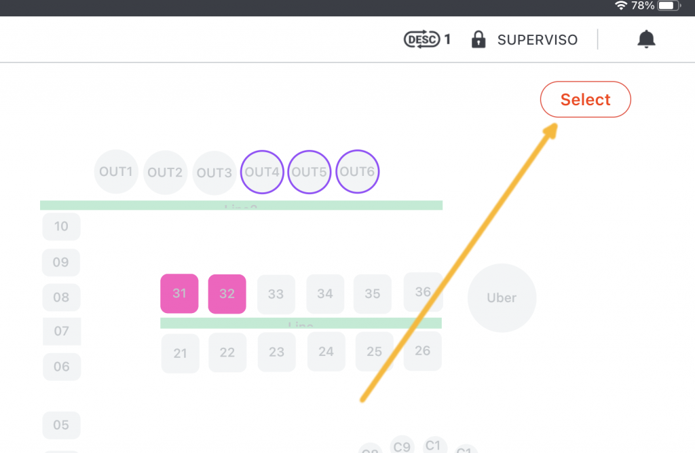Open the SUPERVISO user label
The image size is (695, 453).
tap(538, 40)
